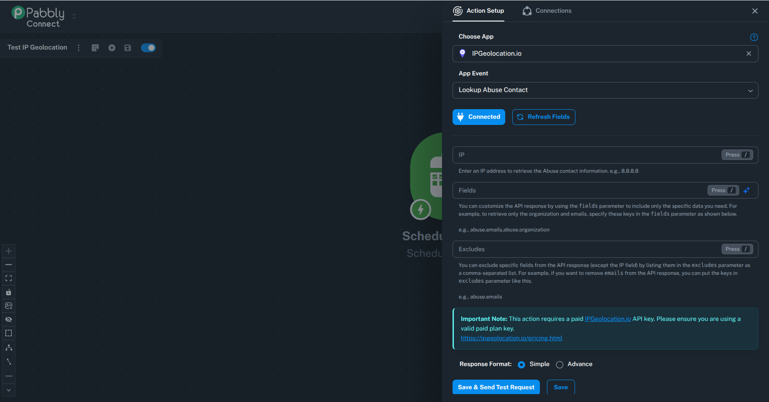Screen dimensions: 769x402
Task: Fit the canvas to view
Action: pyautogui.click(x=8, y=278)
